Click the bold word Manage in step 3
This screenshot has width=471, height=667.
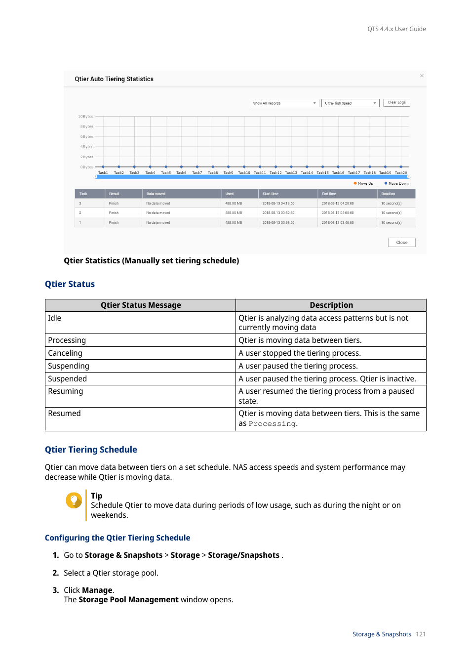(x=97, y=590)
